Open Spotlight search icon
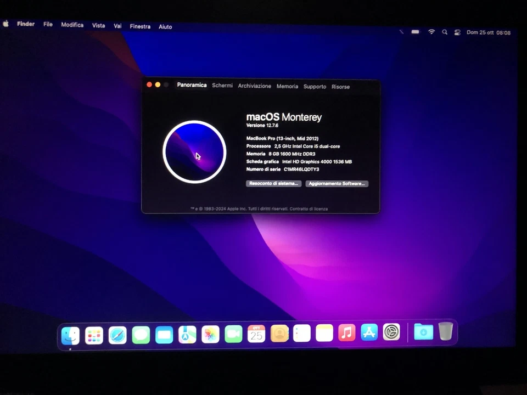Image resolution: width=527 pixels, height=395 pixels. (445, 32)
